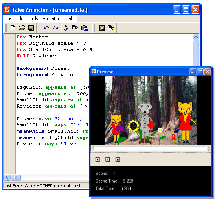The image size is (217, 201).
Task: Click the first 'meanwhile' keyword (SmallChild line)
Action: coord(30,131)
